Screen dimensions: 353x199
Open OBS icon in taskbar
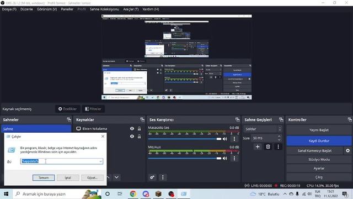[172, 194]
